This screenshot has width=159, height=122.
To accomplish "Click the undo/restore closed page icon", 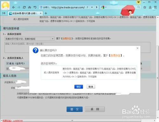I will (x=35, y=7).
